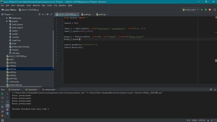The image size is (217, 122).
Task: Open Help menu
Action: point(70,5)
